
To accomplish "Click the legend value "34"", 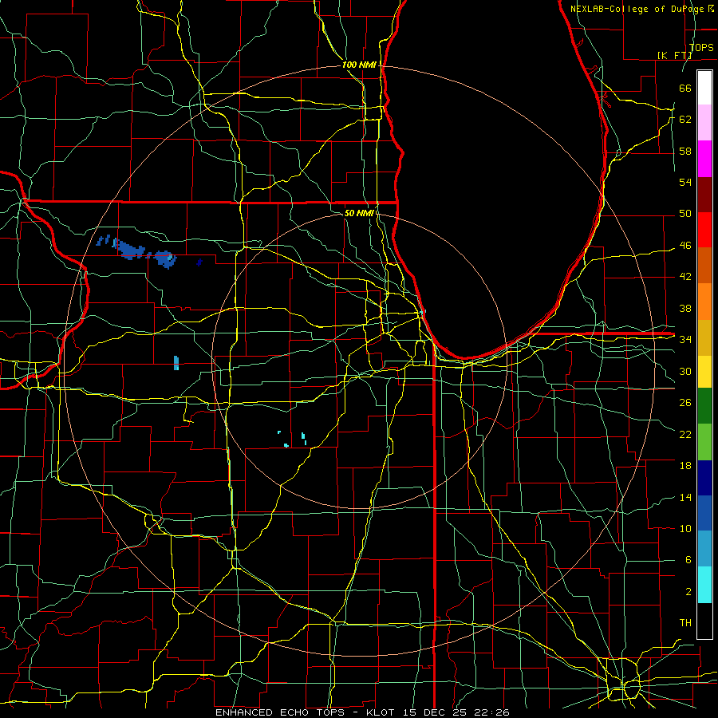I will (x=685, y=340).
